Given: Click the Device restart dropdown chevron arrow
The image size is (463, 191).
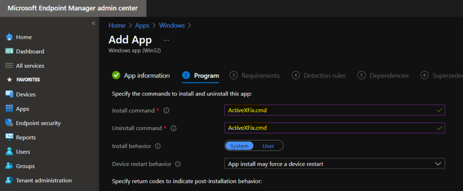Looking at the screenshot, I should 438,163.
